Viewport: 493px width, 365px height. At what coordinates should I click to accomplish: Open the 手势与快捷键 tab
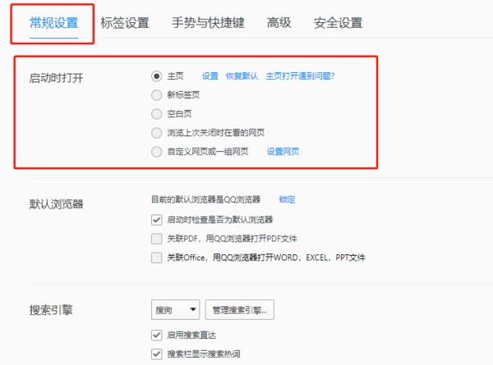(208, 23)
